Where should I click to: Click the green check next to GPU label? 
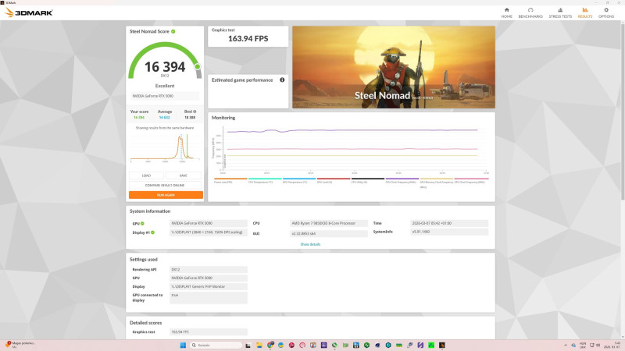142,224
